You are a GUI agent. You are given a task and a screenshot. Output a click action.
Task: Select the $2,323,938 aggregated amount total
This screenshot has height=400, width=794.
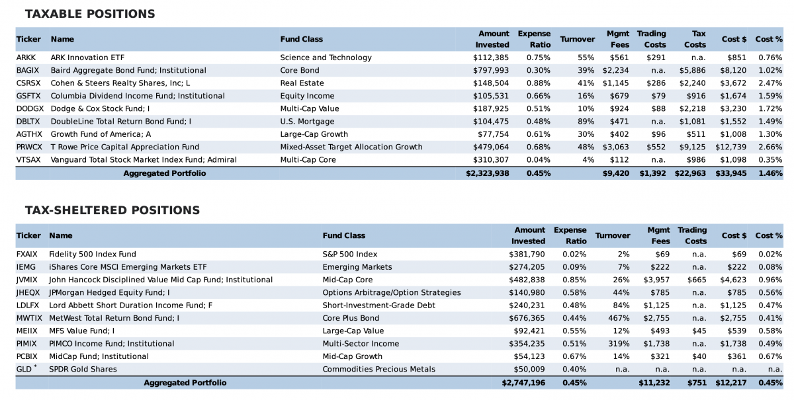click(x=487, y=173)
